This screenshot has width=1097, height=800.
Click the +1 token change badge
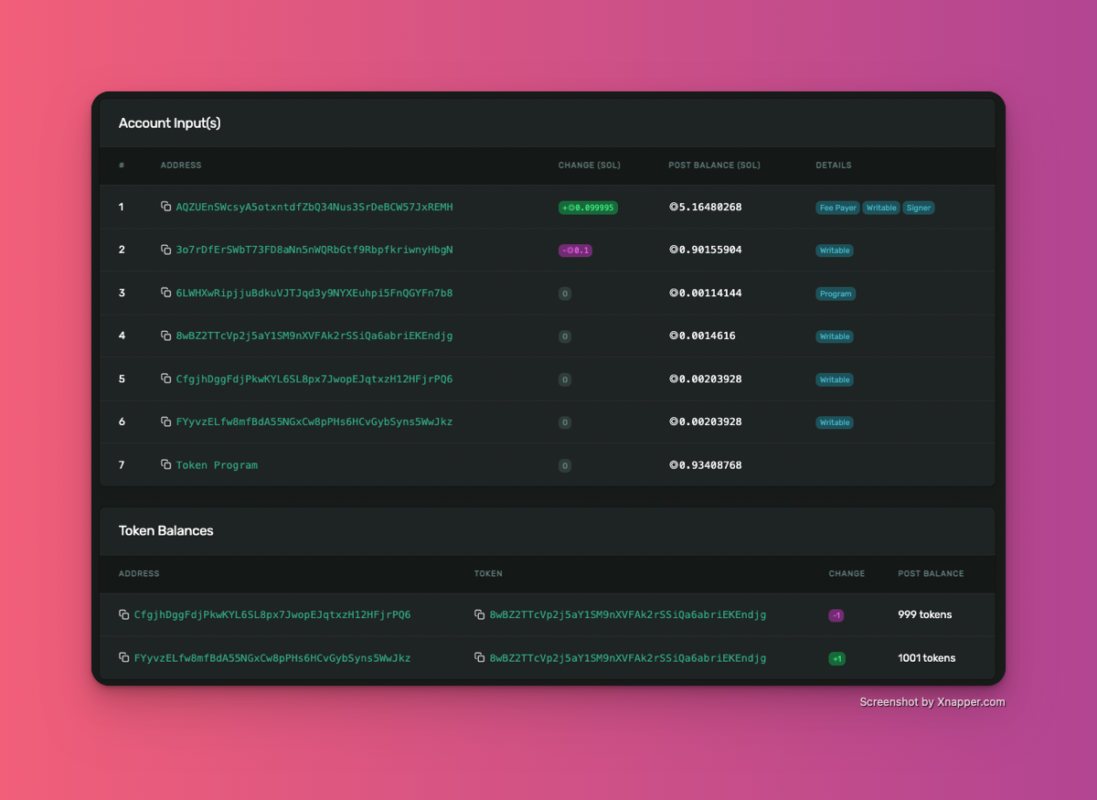[x=836, y=658]
